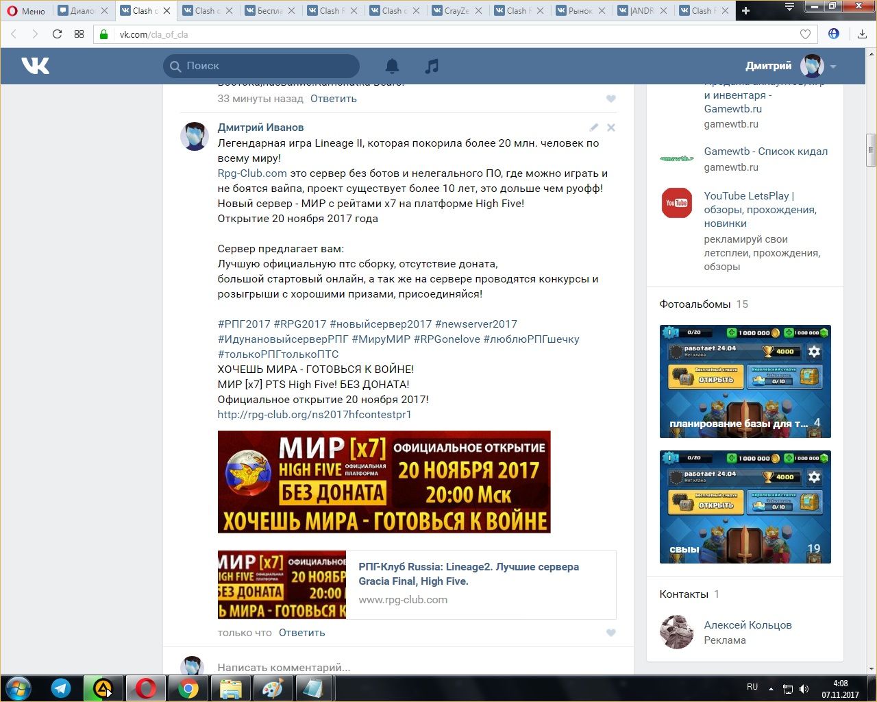Click the Gamewtb logo thumbnail

click(676, 158)
